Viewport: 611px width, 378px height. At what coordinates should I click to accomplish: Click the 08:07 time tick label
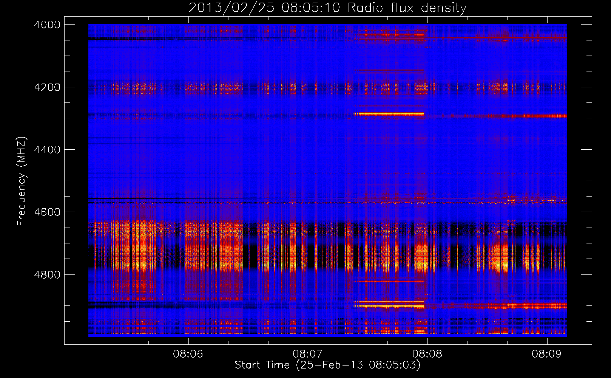pyautogui.click(x=308, y=354)
